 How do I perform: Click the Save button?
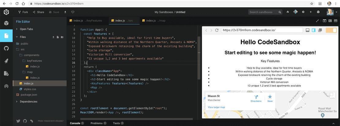(x=54, y=12)
